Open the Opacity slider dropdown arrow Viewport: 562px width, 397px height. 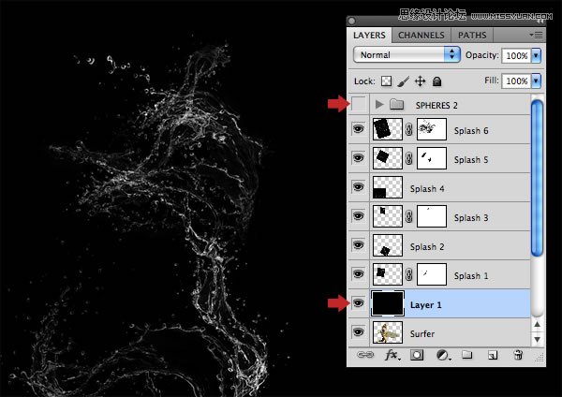point(536,55)
